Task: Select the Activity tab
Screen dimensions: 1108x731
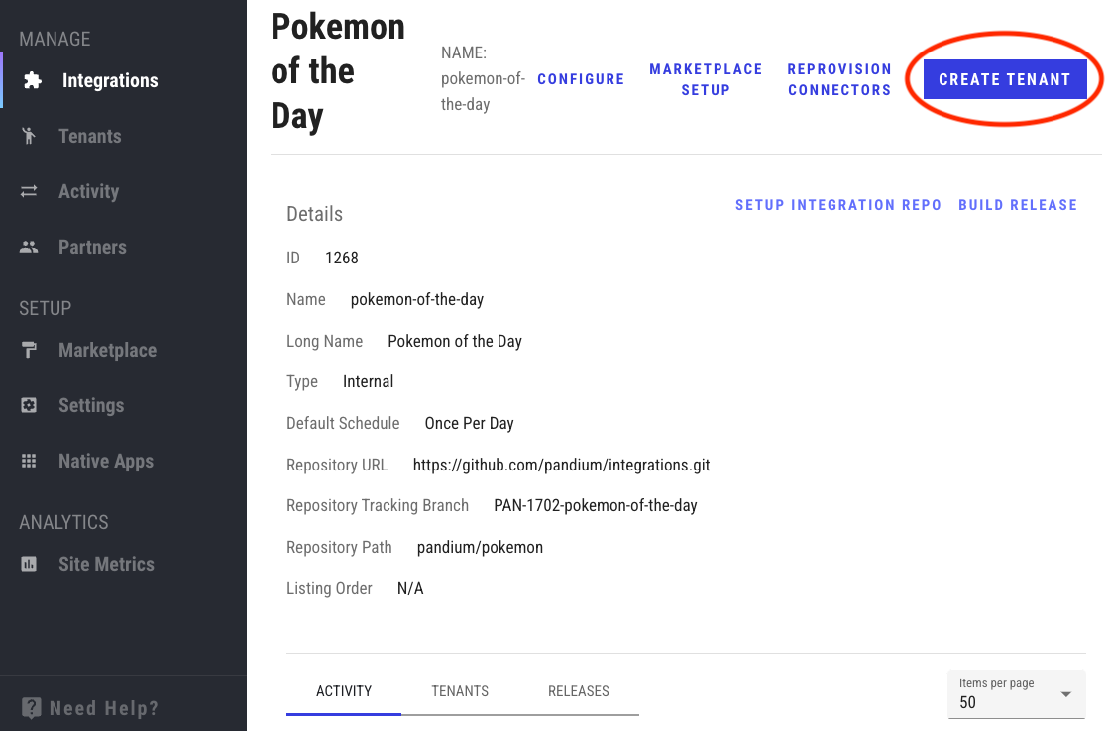Action: [x=344, y=691]
